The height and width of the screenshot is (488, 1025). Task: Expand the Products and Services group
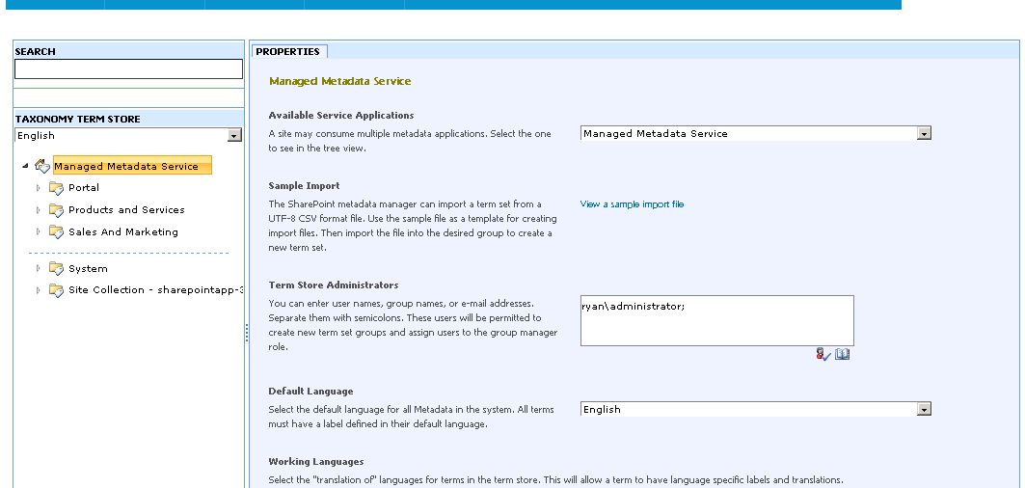tap(38, 210)
